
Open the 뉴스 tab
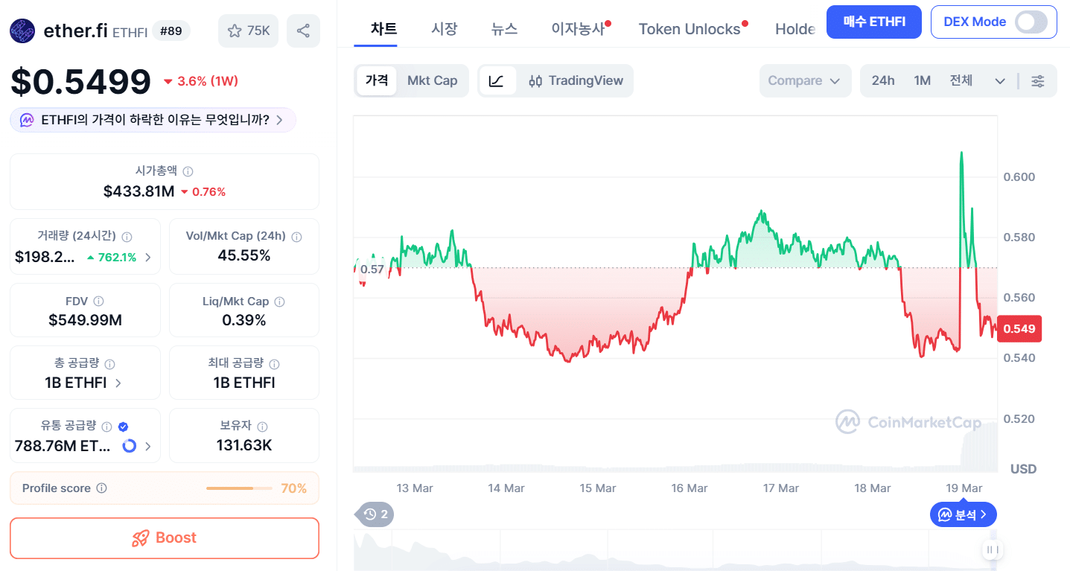point(504,29)
